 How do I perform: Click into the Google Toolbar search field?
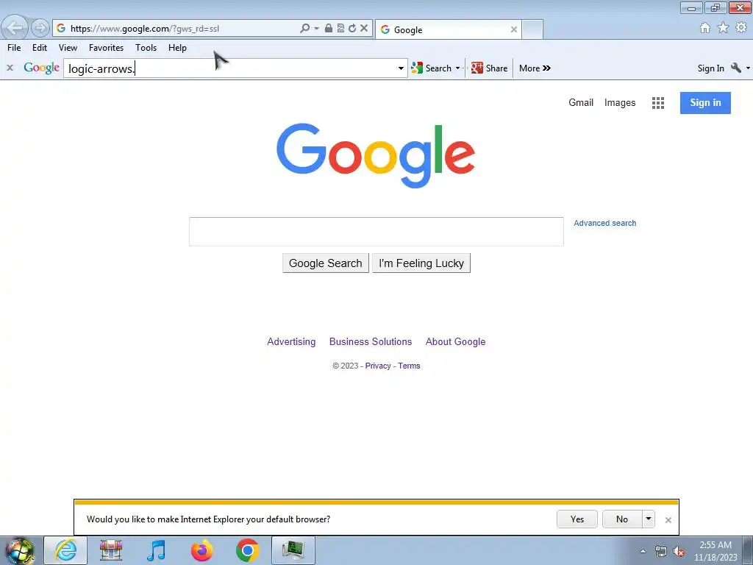[x=229, y=68]
